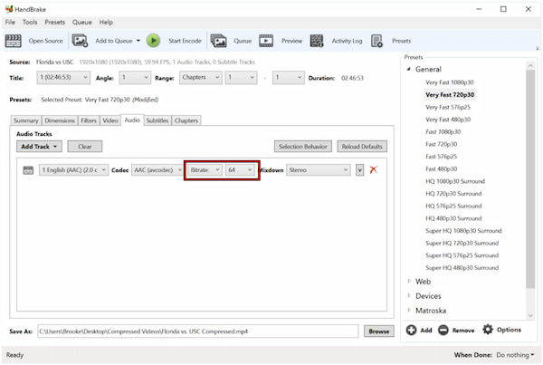Open the start chapter dropdown
This screenshot has width=543, height=365.
point(241,77)
